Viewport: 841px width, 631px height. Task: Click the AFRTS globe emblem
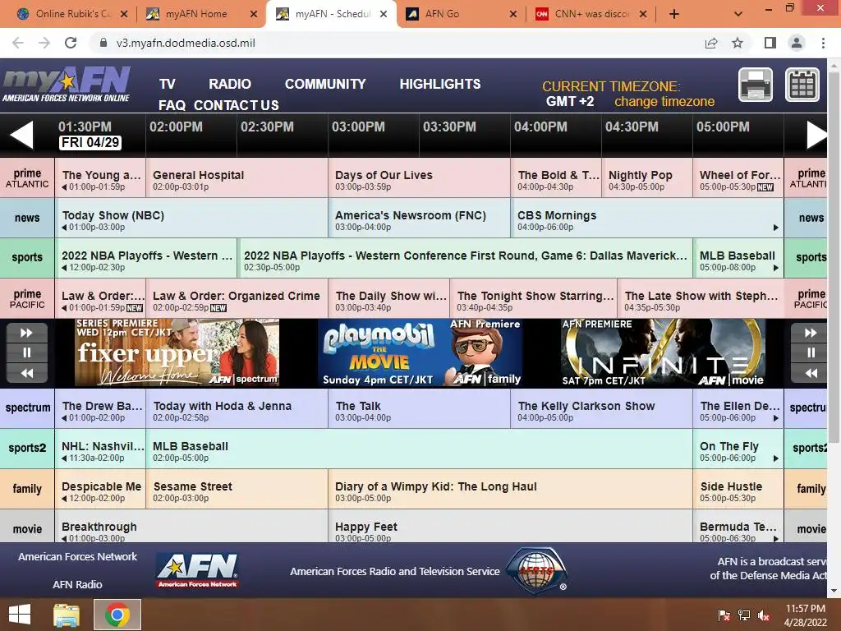coord(536,570)
